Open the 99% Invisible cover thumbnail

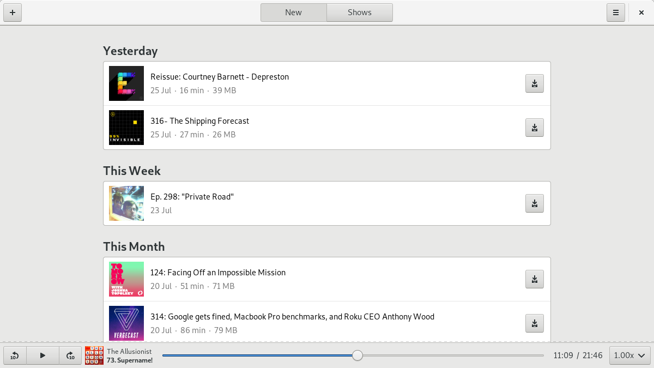coord(126,128)
